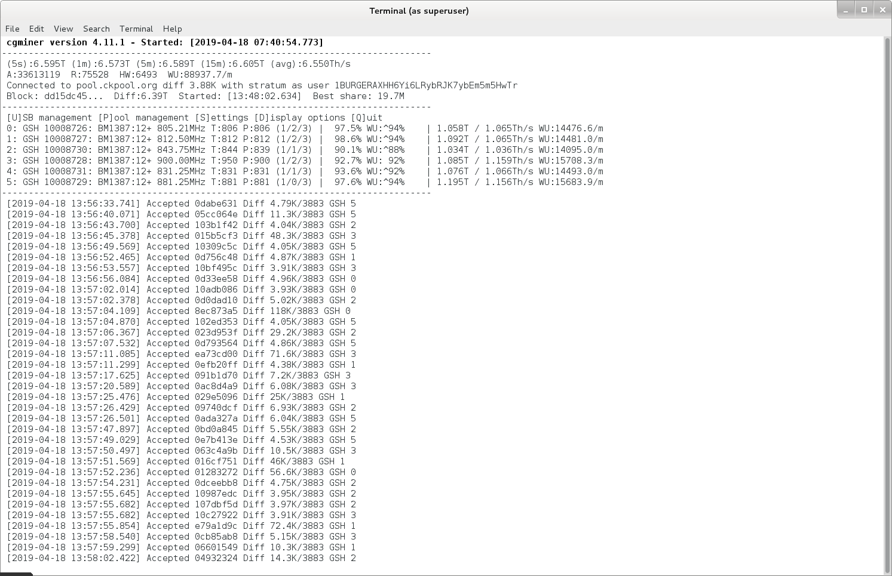The height and width of the screenshot is (576, 892).
Task: Click log line with share '06601549'
Action: point(181,547)
